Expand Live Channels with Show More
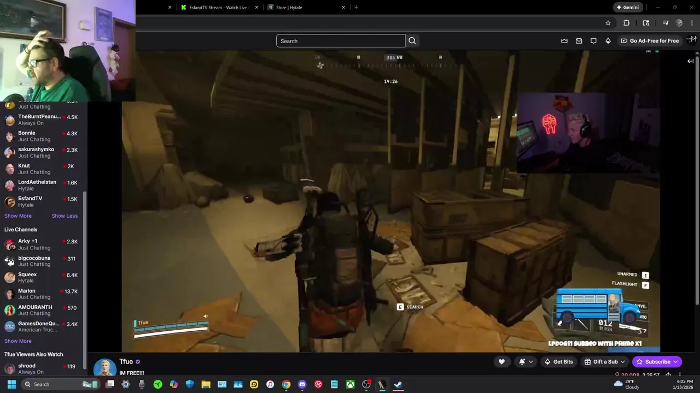The image size is (700, 393). pyautogui.click(x=18, y=341)
